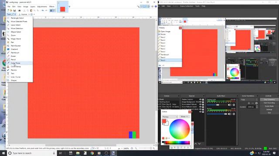Toggle visibility of DLive Follower Count source
The width and height of the screenshot is (279, 156).
[x=201, y=107]
